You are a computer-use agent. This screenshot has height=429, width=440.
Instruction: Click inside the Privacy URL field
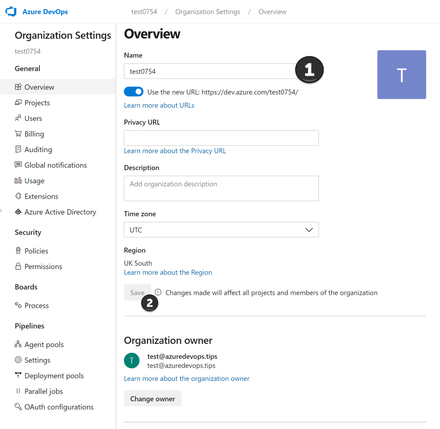221,138
